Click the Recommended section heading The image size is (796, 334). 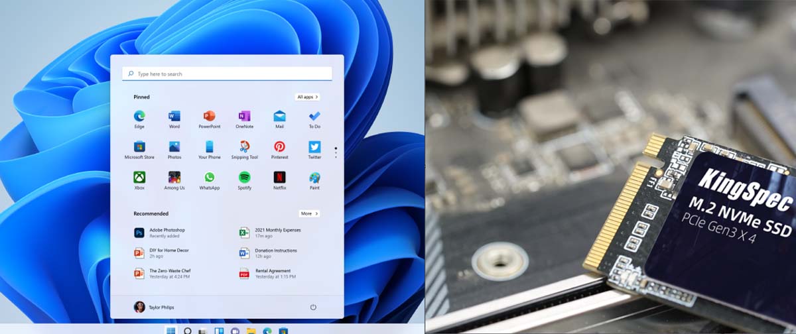pyautogui.click(x=151, y=213)
